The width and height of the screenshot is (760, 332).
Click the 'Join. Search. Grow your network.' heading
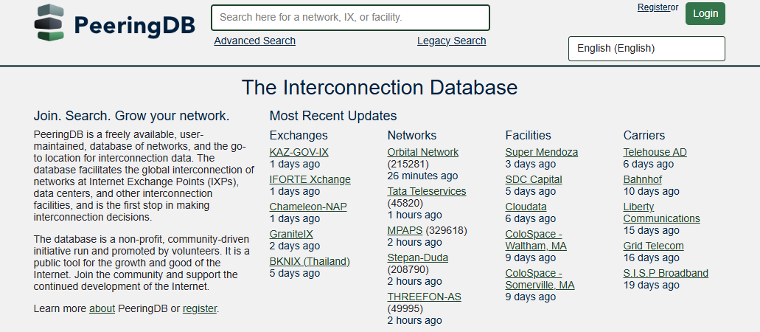pos(131,116)
